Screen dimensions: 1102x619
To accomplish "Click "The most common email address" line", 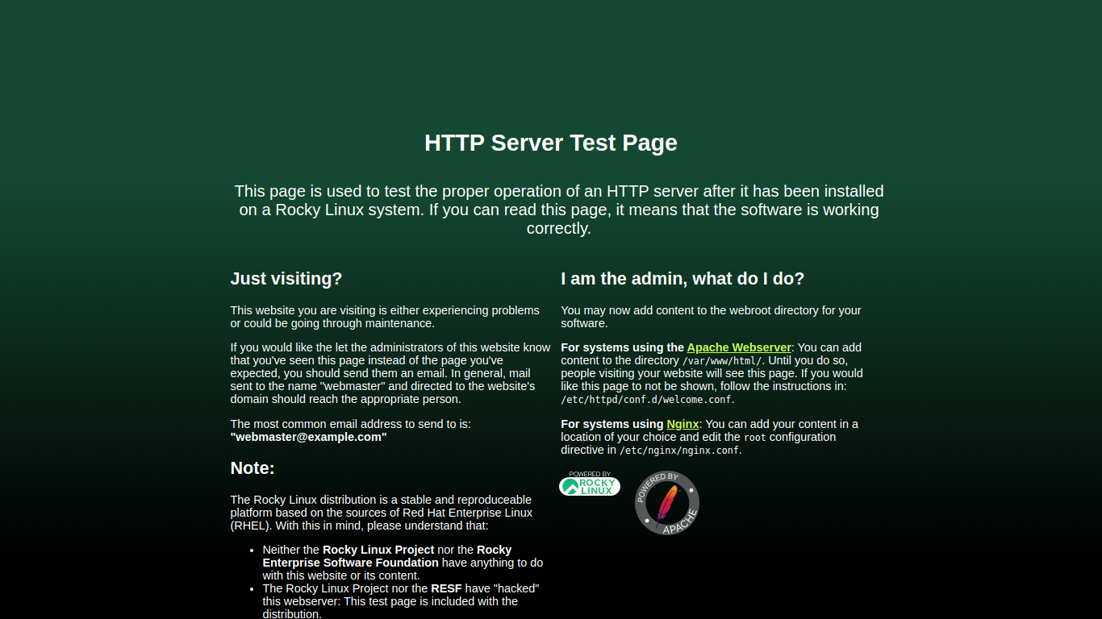I will pos(350,424).
